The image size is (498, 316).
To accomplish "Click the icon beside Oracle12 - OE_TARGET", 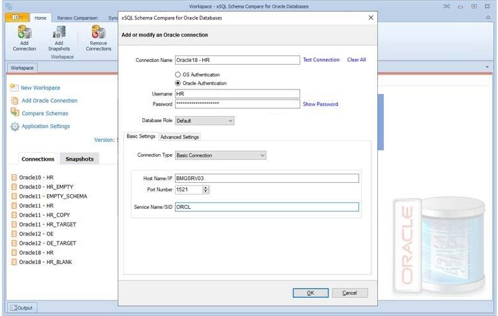I will click(x=14, y=243).
